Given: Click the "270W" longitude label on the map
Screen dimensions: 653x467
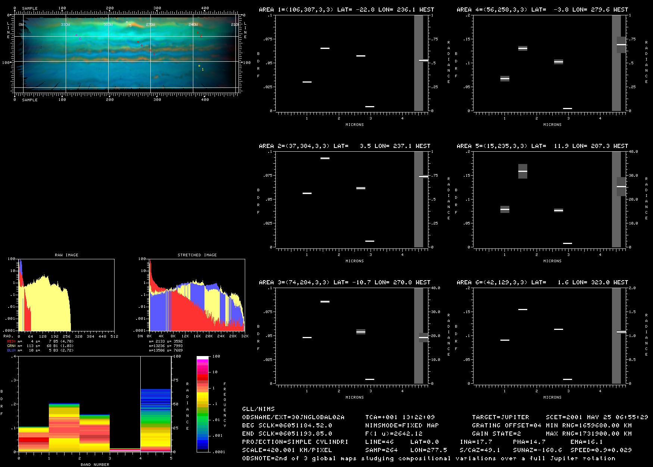Looking at the screenshot, I should (150, 25).
